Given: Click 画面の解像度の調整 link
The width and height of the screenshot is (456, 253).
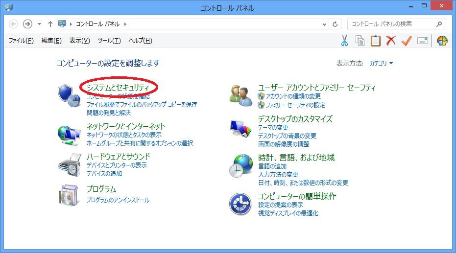Looking at the screenshot, I should click(284, 144).
